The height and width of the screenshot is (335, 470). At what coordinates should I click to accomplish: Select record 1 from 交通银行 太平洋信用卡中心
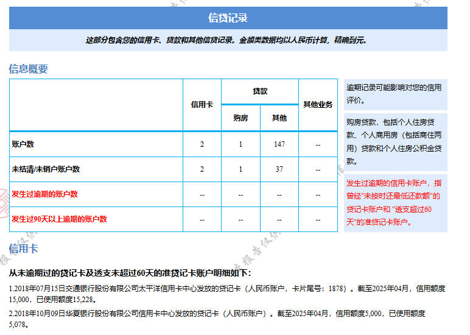pyautogui.click(x=227, y=294)
